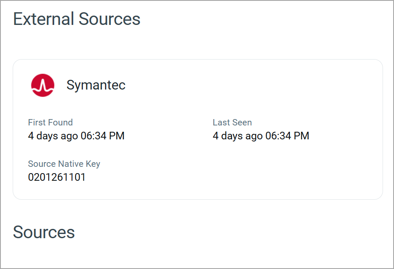
Task: Click the word "Source" in the key label
Action: (x=41, y=164)
